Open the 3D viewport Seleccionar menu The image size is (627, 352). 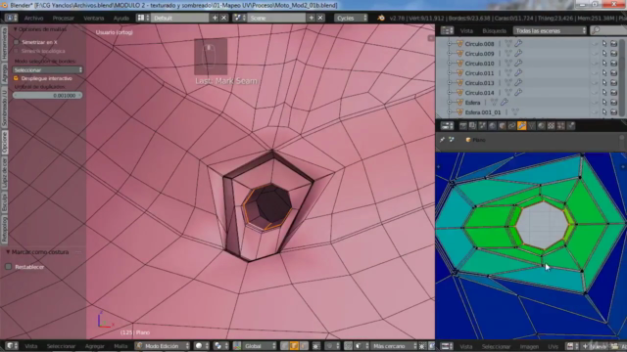click(x=61, y=346)
